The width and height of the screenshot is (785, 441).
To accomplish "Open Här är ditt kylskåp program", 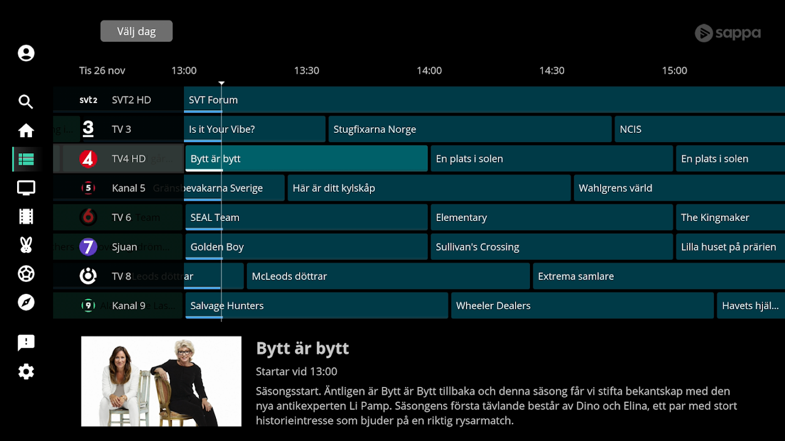I will pyautogui.click(x=429, y=188).
